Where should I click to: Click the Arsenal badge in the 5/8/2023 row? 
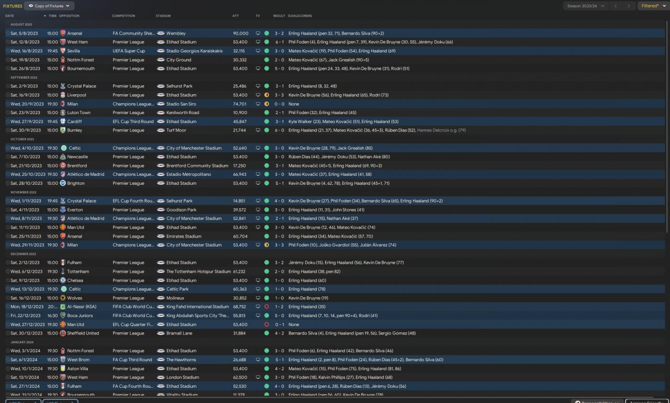point(63,33)
